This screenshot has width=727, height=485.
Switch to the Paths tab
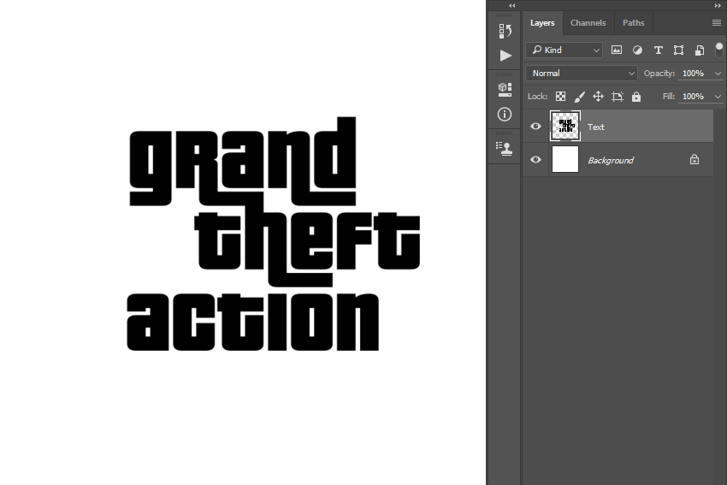[x=633, y=23]
